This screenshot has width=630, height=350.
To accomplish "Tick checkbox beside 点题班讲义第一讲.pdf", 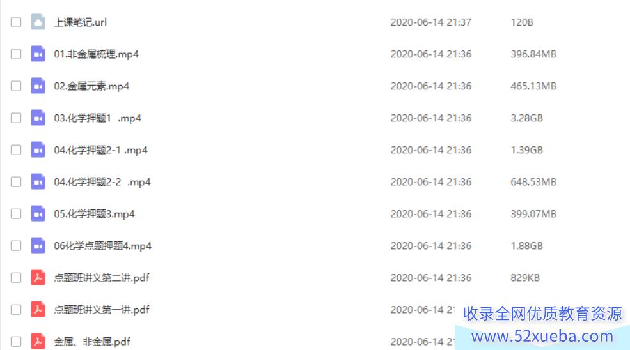I will click(x=15, y=310).
